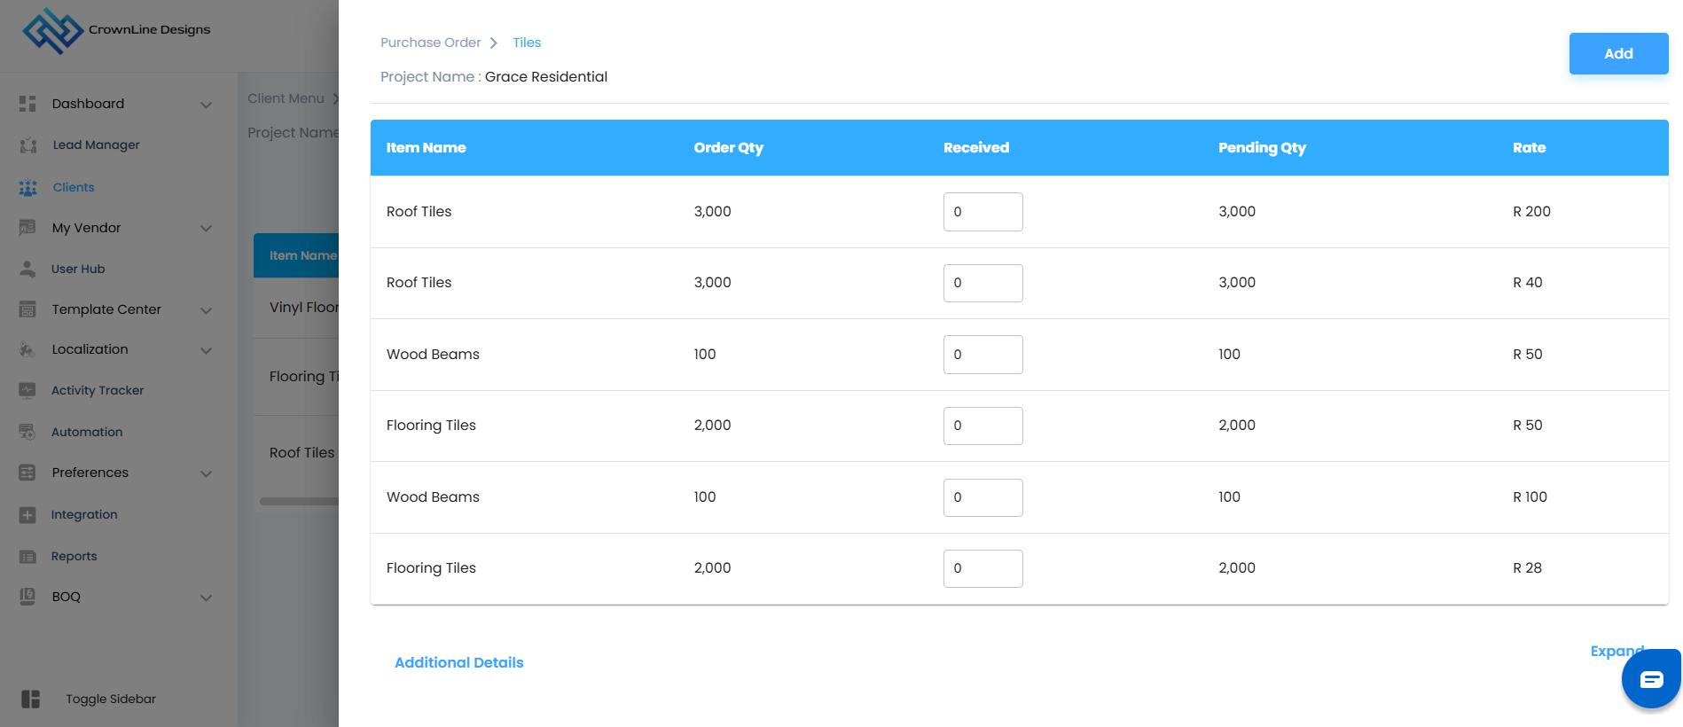
Task: Click the Reports icon
Action: coord(27,557)
